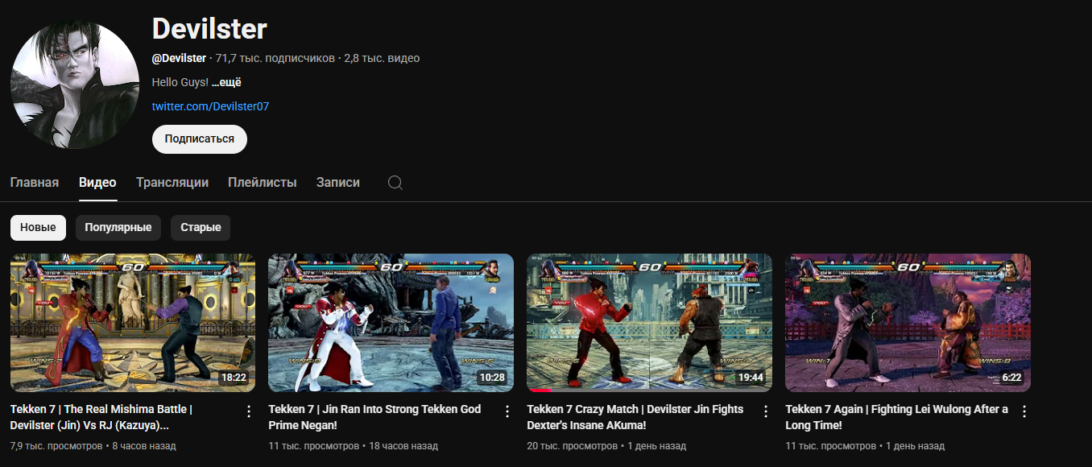1092x467 pixels.
Task: Open three-dot menu for Prime Negan video
Action: [507, 411]
